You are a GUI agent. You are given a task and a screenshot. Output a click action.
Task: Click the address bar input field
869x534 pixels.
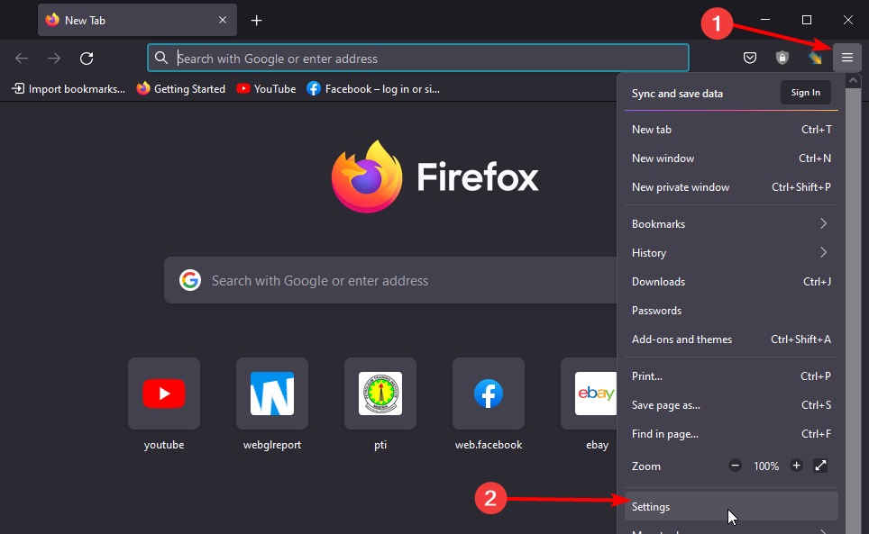tap(418, 59)
